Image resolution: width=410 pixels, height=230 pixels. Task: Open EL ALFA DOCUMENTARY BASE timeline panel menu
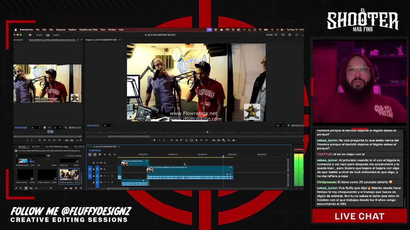(x=119, y=147)
